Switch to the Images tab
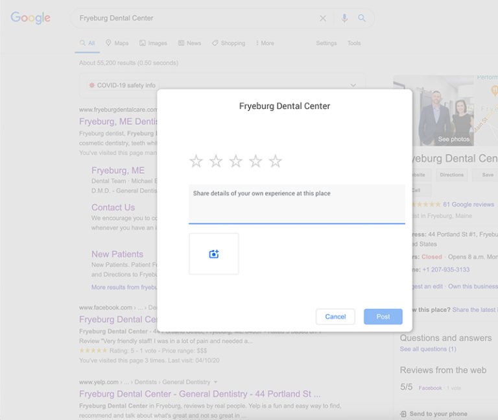Image resolution: width=498 pixels, height=420 pixels. pos(153,43)
